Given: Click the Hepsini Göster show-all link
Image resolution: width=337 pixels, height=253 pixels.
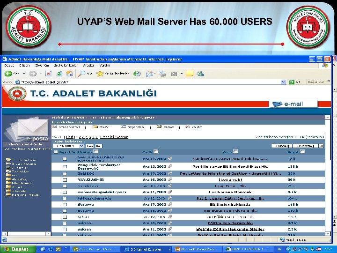Looking at the screenshot, I should (115, 137).
